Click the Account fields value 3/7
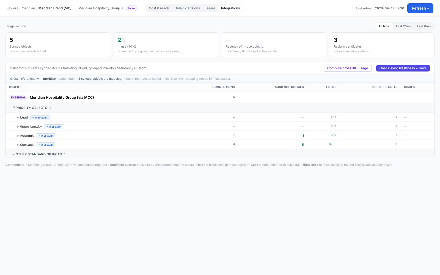The image size is (440, 275). pyautogui.click(x=333, y=135)
